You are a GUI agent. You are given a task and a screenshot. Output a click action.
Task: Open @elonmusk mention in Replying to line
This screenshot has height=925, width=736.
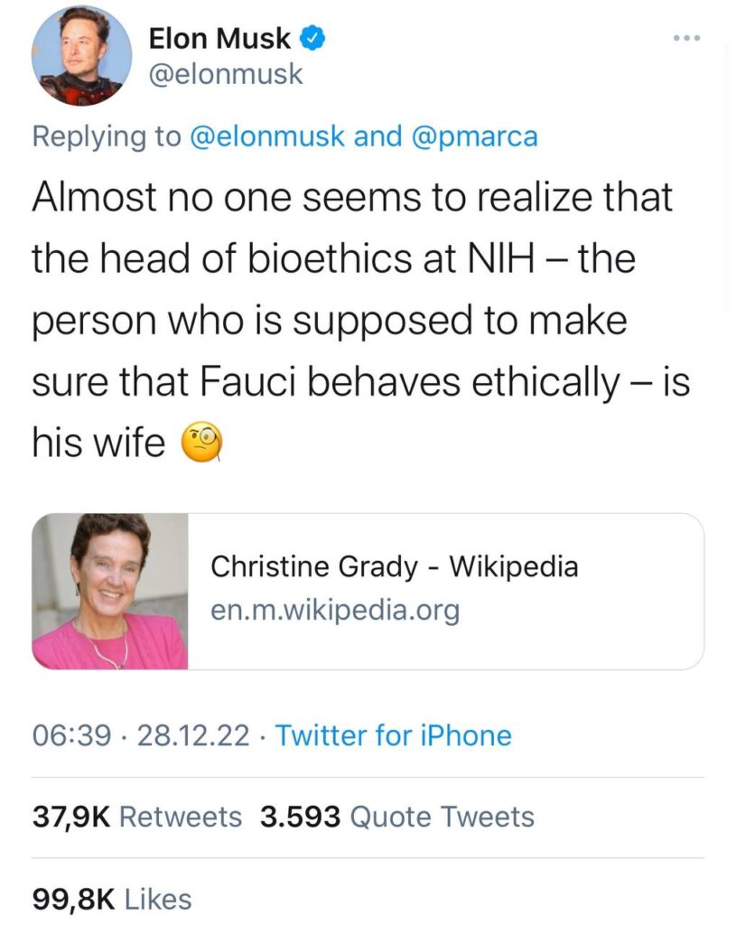(x=266, y=136)
